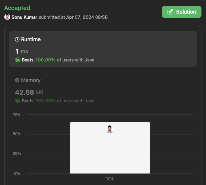Click the pencil edit icon in Solution button
The image size is (206, 185).
click(170, 12)
